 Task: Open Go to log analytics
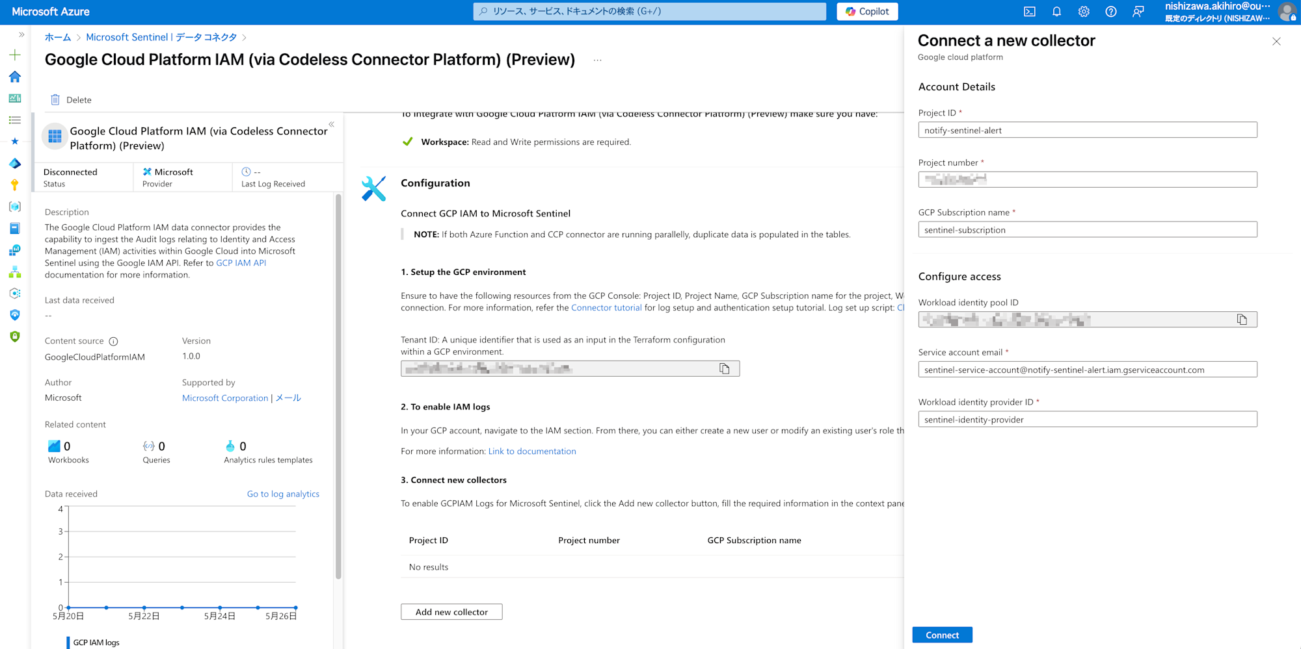pyautogui.click(x=283, y=494)
